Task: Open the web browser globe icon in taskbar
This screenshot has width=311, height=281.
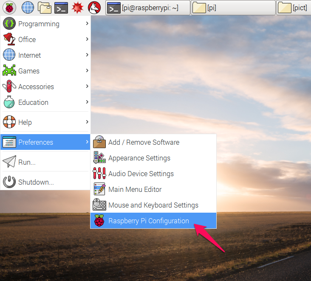Action: (28, 7)
